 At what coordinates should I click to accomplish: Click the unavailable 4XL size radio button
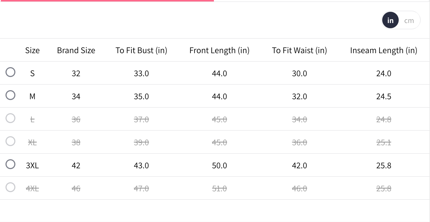coord(10,187)
